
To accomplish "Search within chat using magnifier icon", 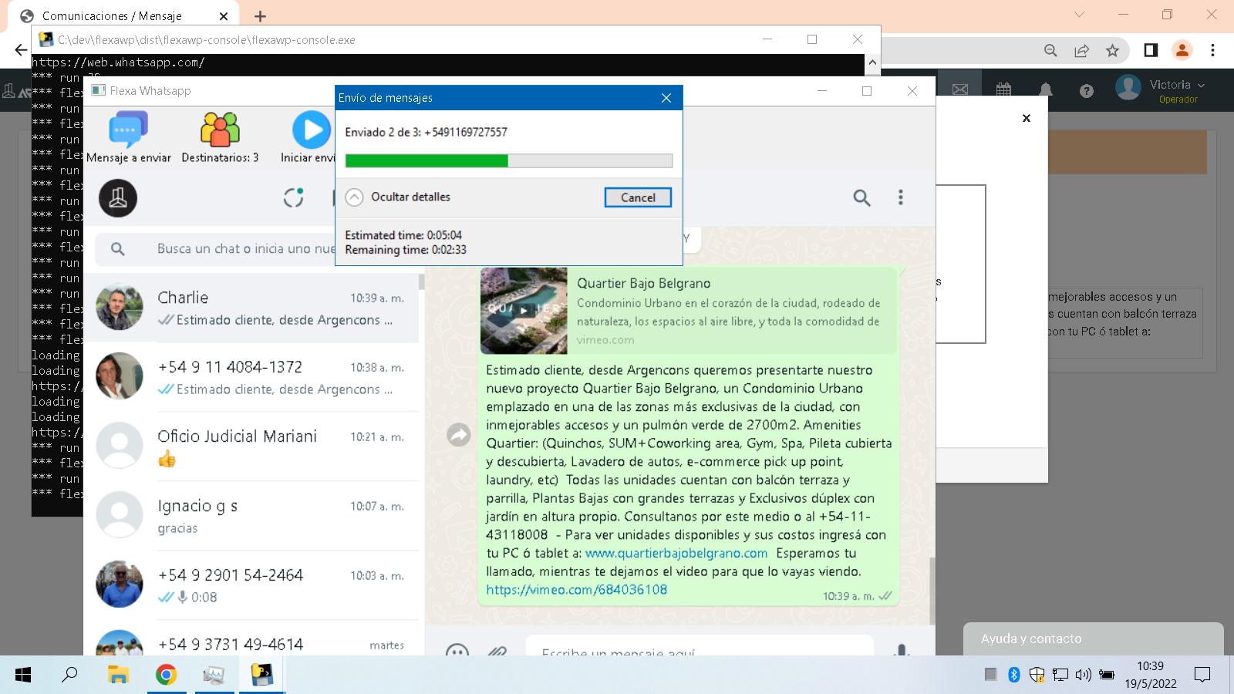I will tap(861, 198).
